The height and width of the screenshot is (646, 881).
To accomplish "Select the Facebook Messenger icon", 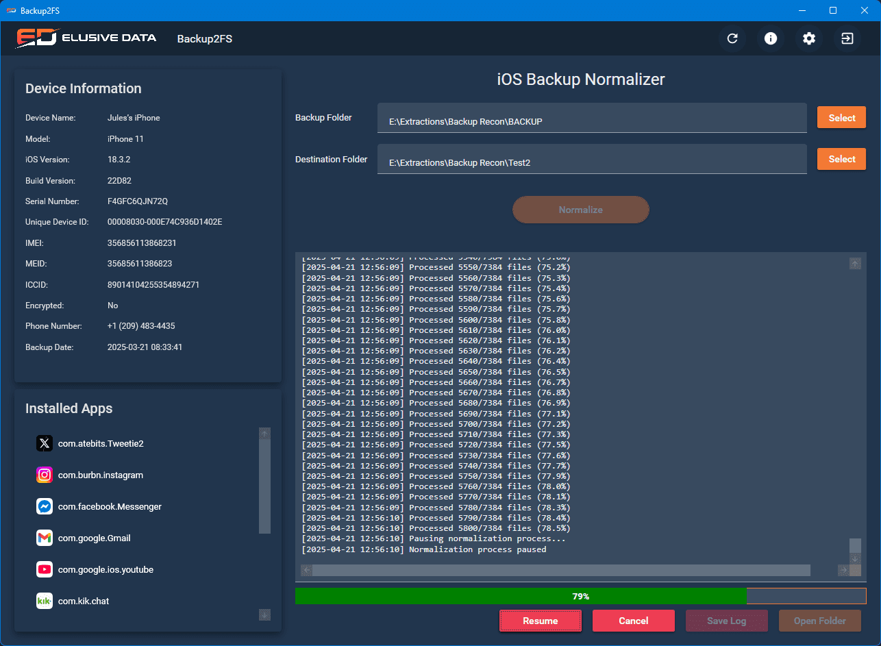I will [x=45, y=506].
